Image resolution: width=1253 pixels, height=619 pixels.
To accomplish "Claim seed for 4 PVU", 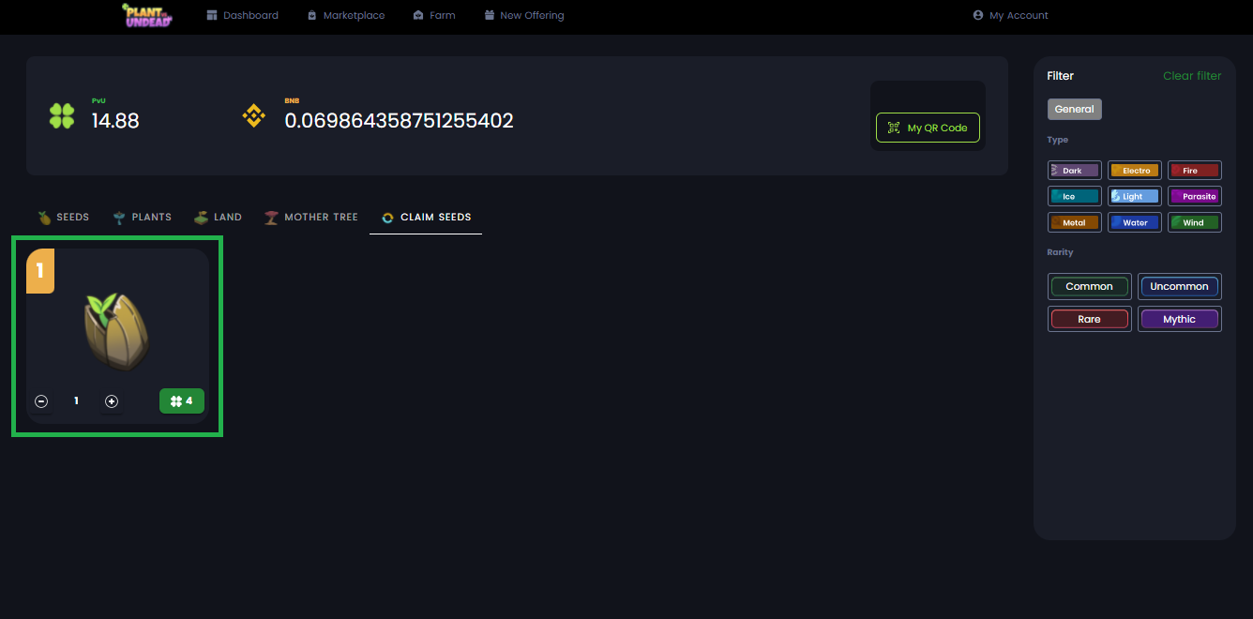I will click(182, 401).
